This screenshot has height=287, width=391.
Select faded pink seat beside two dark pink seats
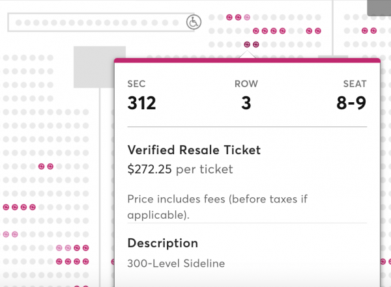[68, 248]
